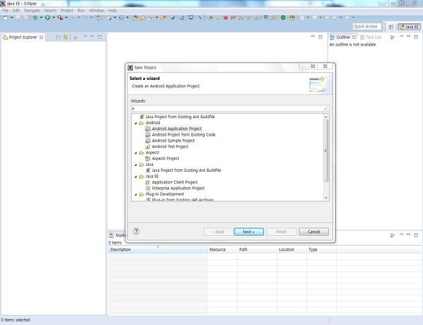Collapse the Java folder in wizard tree
This screenshot has height=325, width=423.
(136, 165)
